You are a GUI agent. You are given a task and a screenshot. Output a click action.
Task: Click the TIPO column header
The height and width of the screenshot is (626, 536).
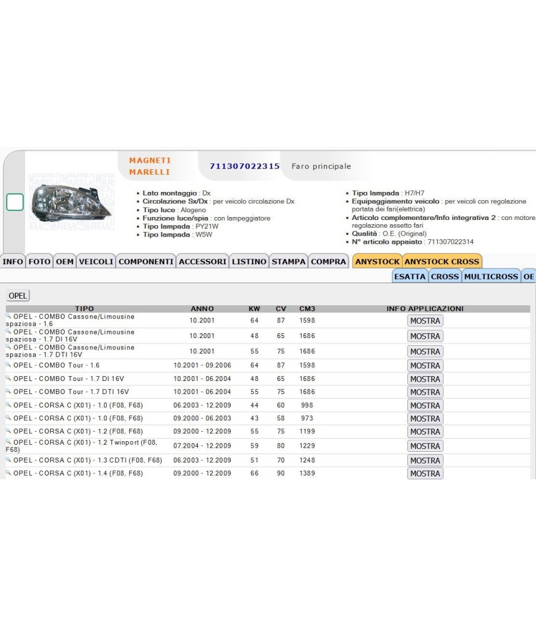(85, 309)
